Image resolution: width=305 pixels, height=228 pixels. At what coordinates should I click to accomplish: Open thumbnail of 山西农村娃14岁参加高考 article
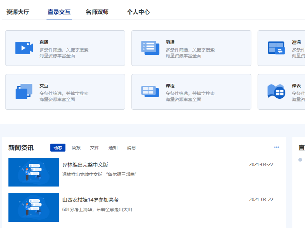coord(34,207)
